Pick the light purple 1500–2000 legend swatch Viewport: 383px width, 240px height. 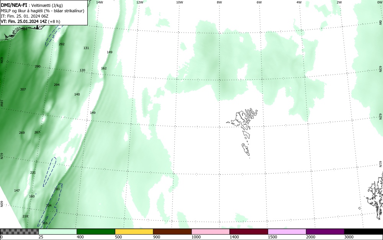(287, 232)
